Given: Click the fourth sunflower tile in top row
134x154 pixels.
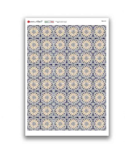Looking at the screenshot, I should pos(73,32).
